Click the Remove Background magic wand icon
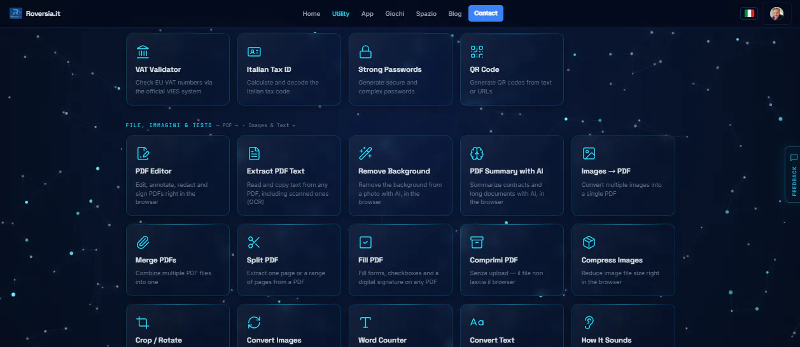Screen dimensions: 800x347 pyautogui.click(x=365, y=153)
